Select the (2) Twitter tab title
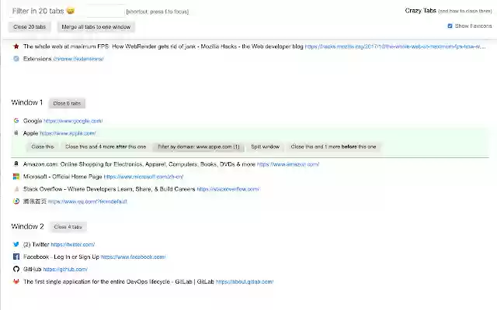Image resolution: width=497 pixels, height=310 pixels. 36,245
